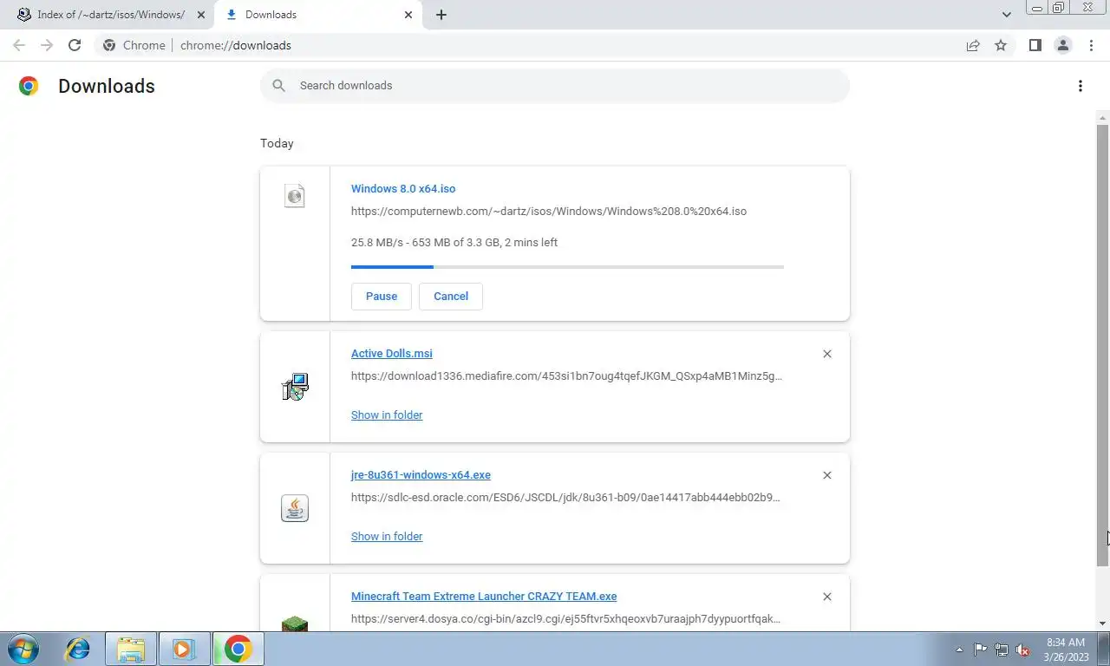
Task: Click the Chrome site info icon in address bar
Action: click(x=109, y=45)
